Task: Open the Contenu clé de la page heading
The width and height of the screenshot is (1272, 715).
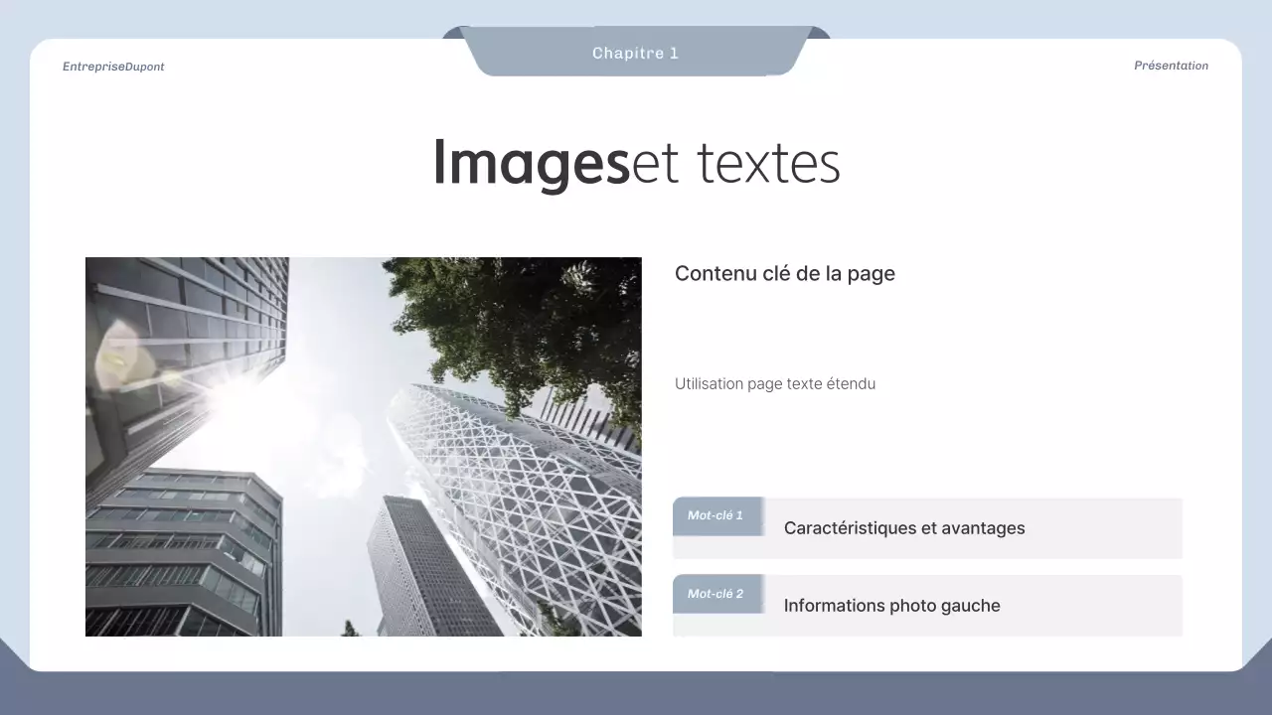Action: 785,273
